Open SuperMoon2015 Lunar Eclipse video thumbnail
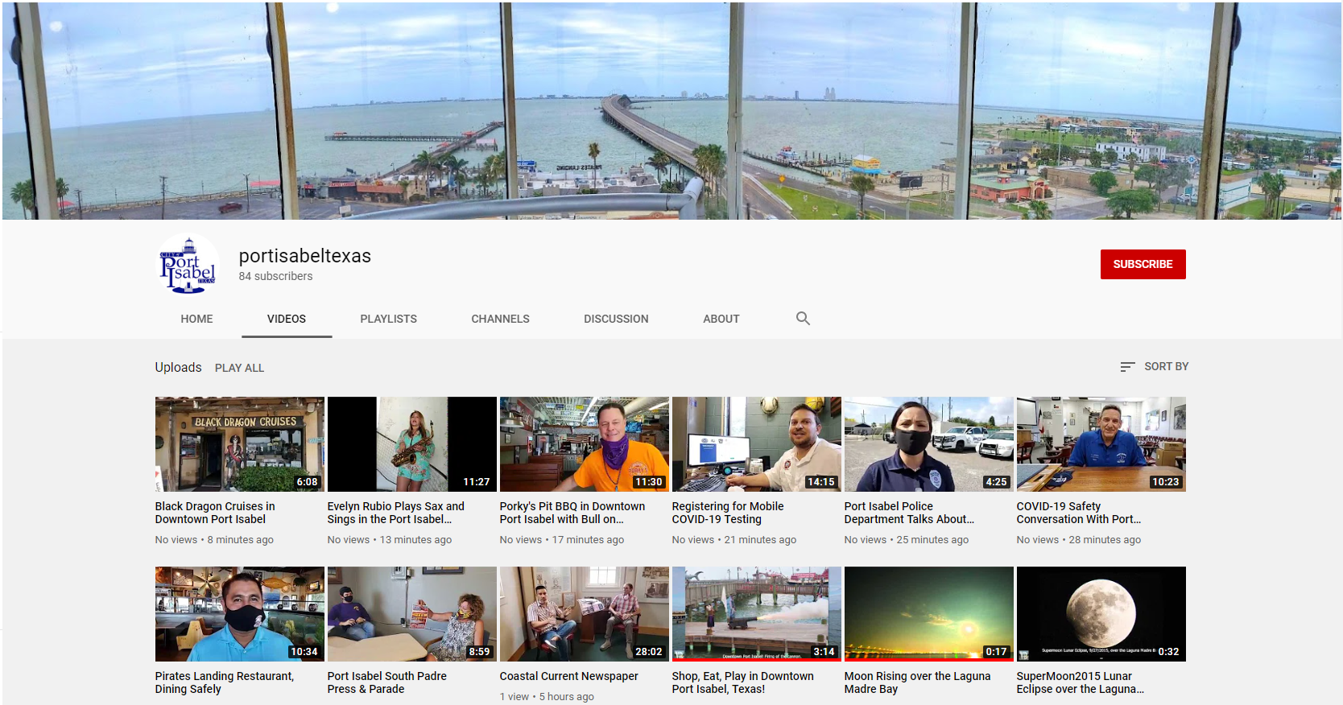 (1101, 613)
